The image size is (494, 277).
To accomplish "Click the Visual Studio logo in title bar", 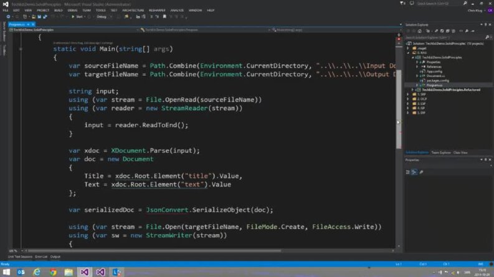I will (x=6, y=4).
